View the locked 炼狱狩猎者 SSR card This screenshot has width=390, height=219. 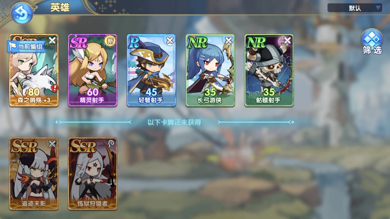click(x=93, y=174)
